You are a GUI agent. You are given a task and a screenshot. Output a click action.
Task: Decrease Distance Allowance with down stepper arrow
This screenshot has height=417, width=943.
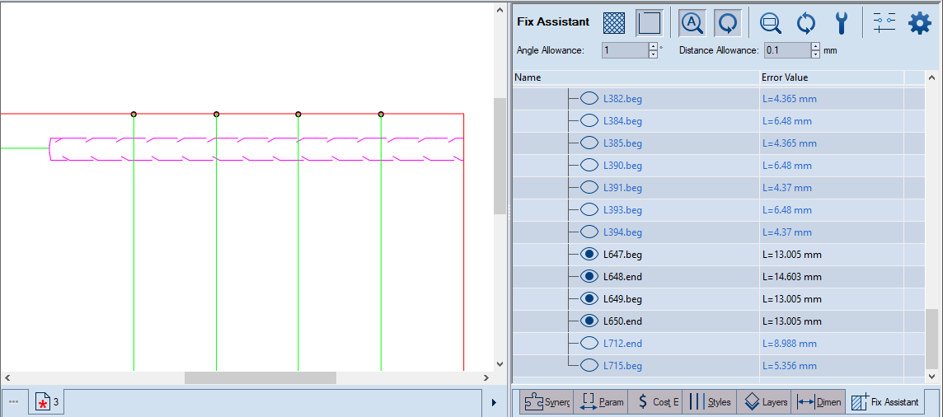815,55
